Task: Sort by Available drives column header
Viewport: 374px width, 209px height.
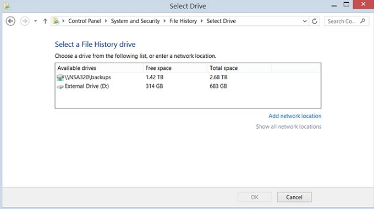Action: (99, 68)
